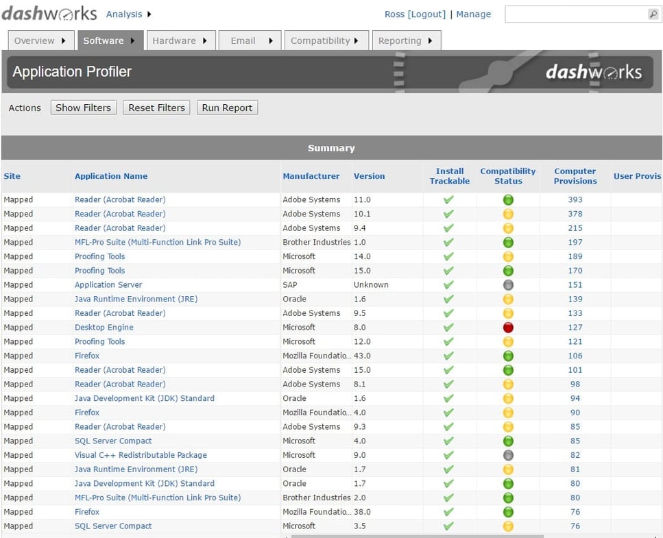Expand the Software tab's dropdown arrow
Viewport: 663px width, 538px height.
133,40
